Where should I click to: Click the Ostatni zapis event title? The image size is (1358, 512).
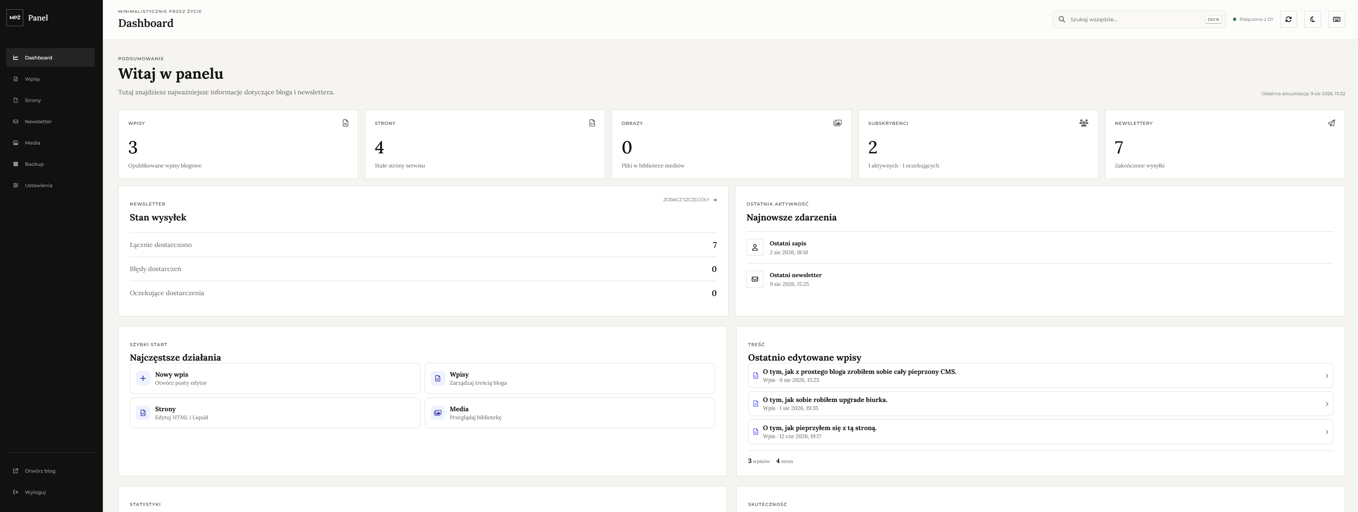787,243
